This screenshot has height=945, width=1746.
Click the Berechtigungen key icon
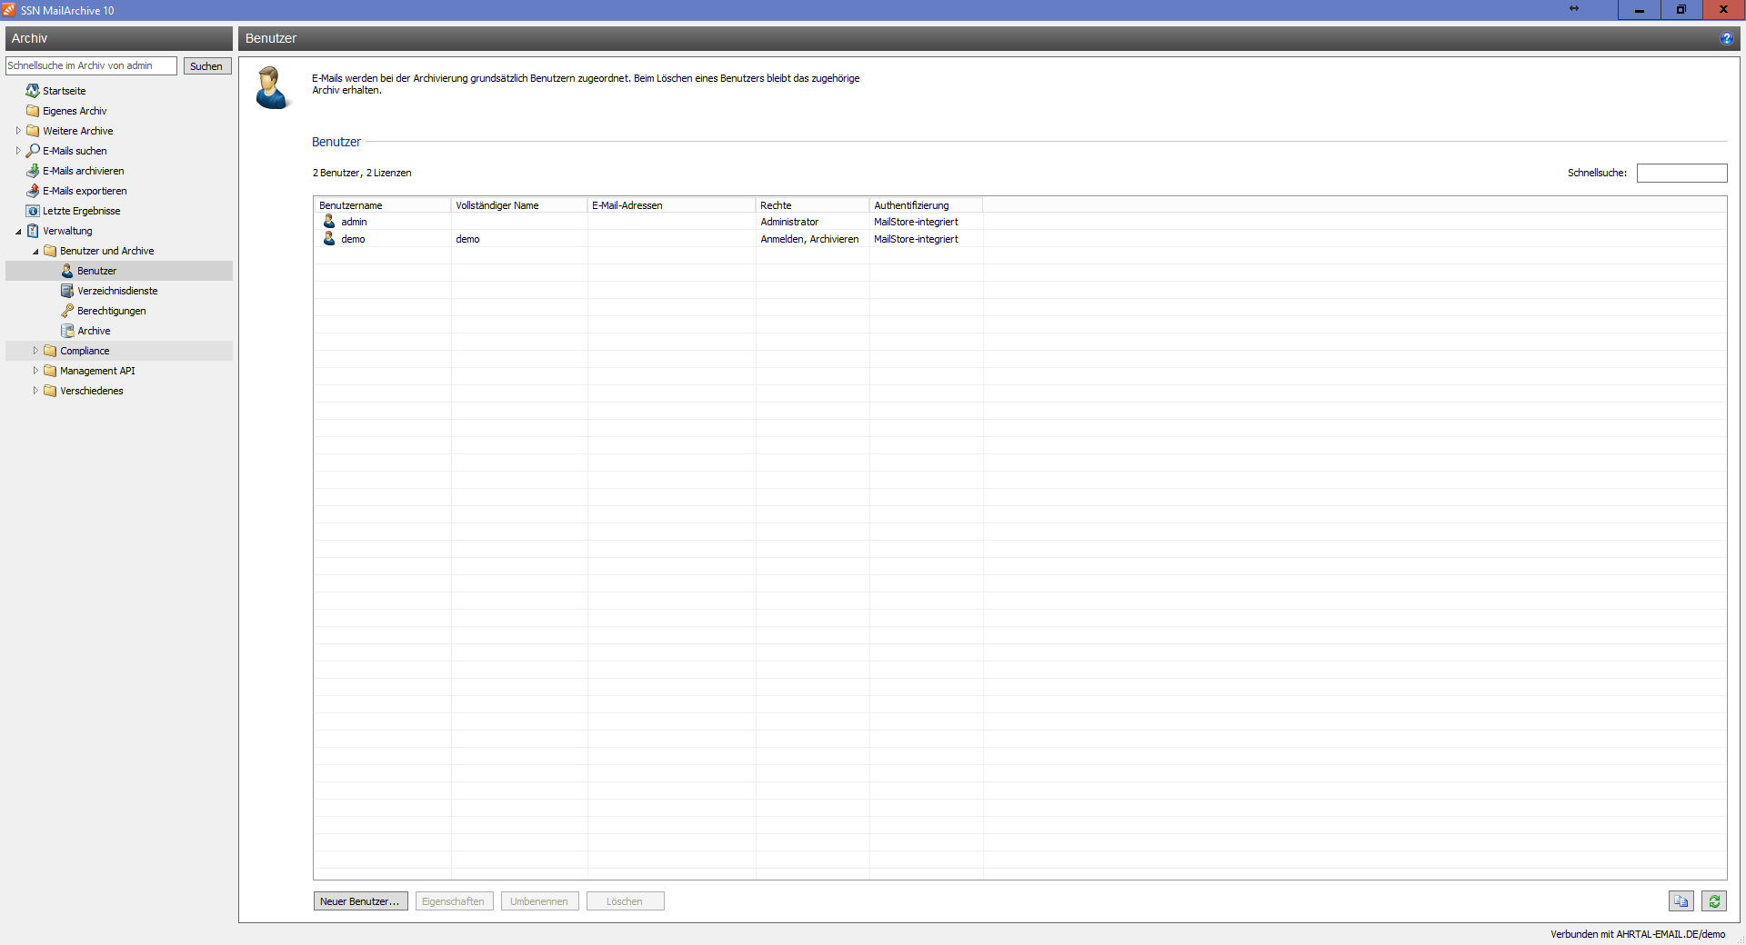(67, 311)
